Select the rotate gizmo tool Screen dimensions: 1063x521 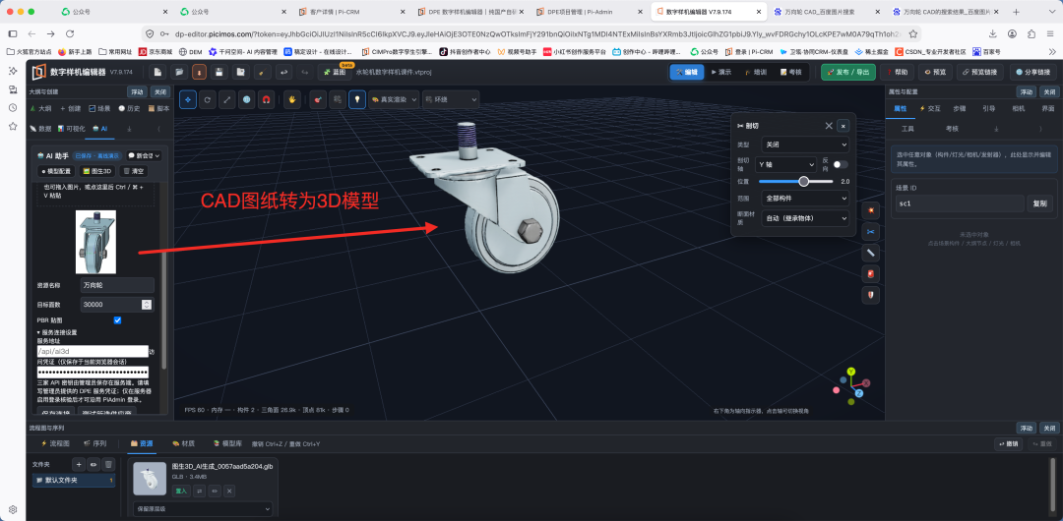208,99
